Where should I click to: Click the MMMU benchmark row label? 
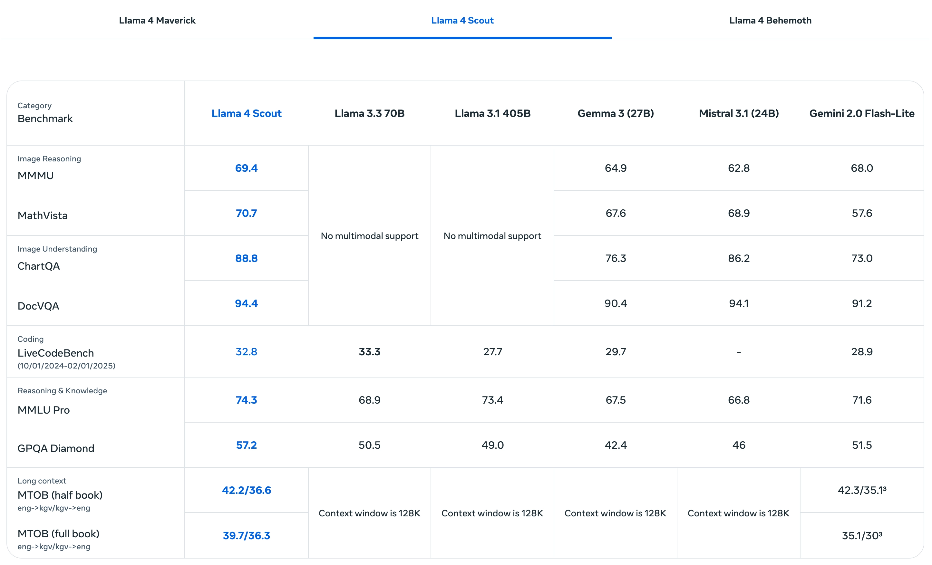coord(35,176)
